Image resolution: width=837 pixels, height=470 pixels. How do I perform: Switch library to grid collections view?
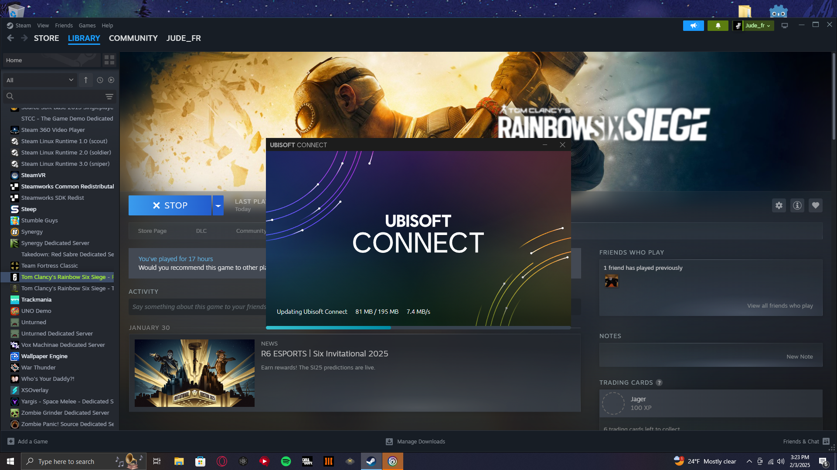[x=109, y=60]
